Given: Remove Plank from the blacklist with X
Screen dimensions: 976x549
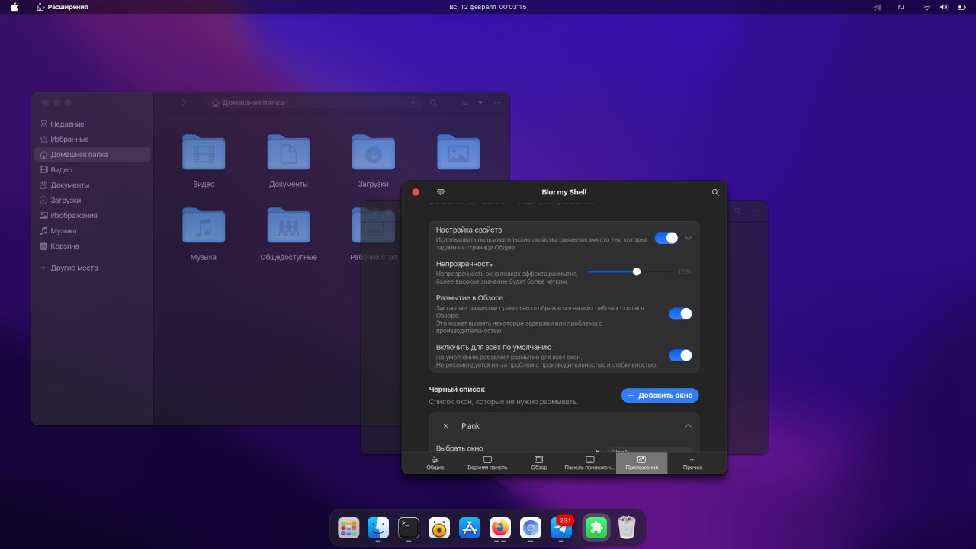Looking at the screenshot, I should coord(446,426).
